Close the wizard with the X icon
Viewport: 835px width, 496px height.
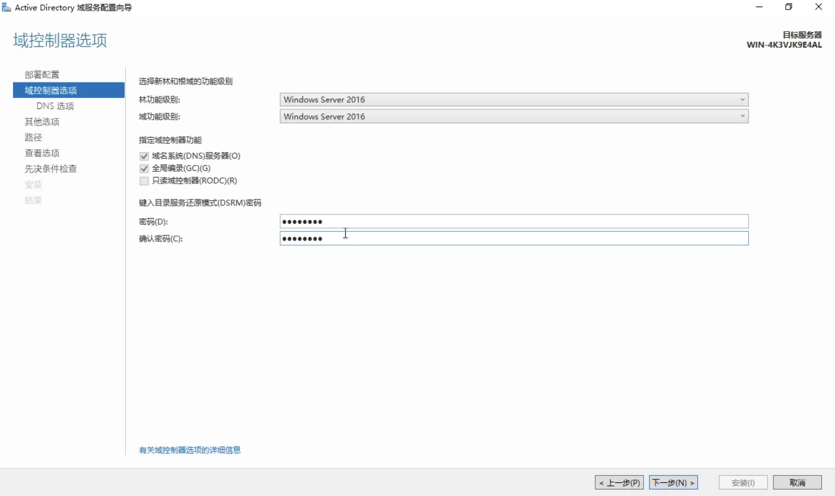point(818,7)
